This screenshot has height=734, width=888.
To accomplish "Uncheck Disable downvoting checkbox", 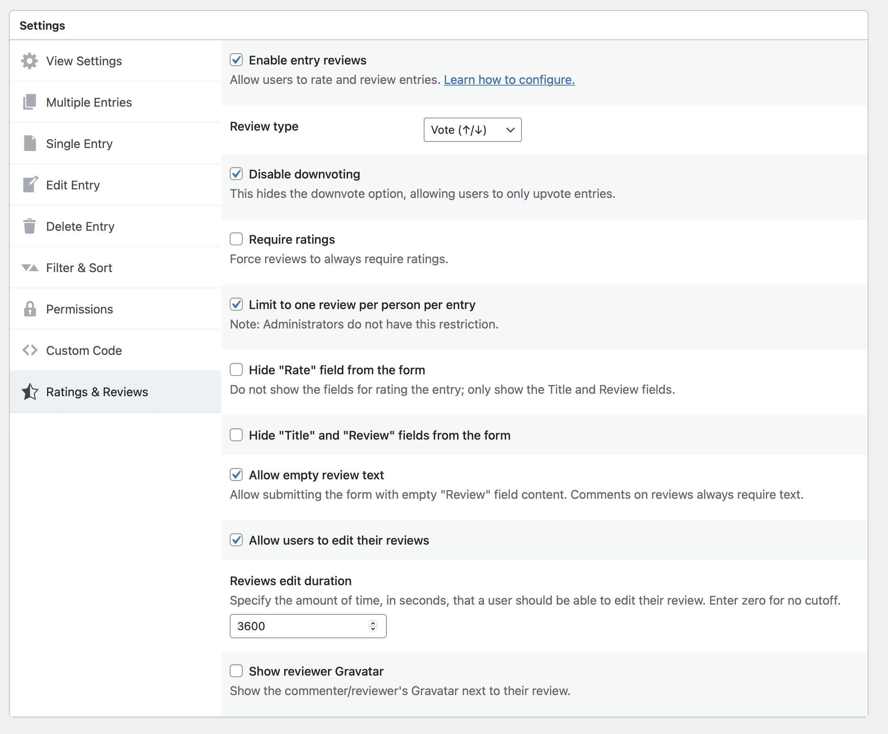I will 236,174.
